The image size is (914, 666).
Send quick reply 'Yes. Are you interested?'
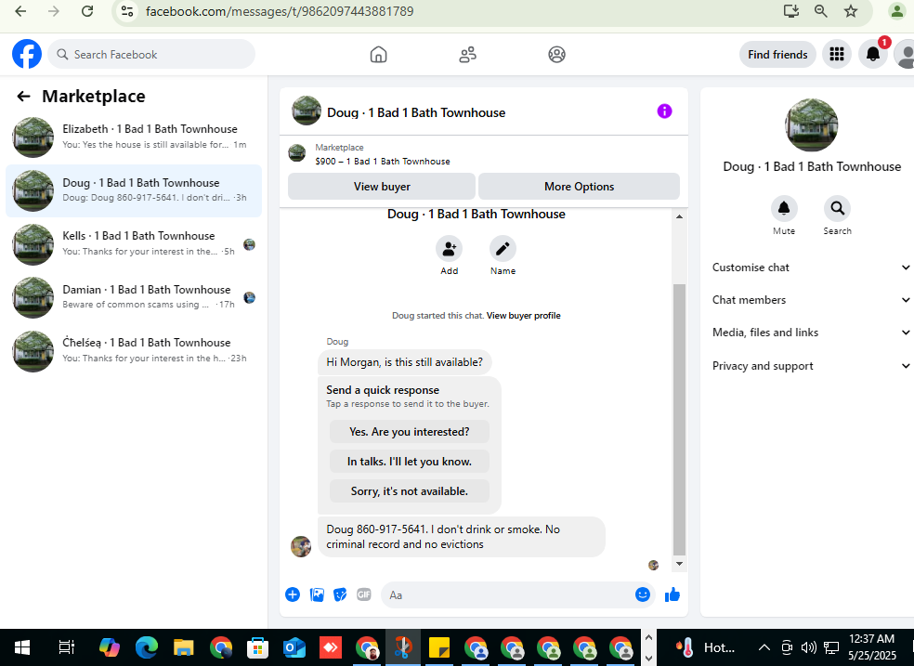pos(410,432)
